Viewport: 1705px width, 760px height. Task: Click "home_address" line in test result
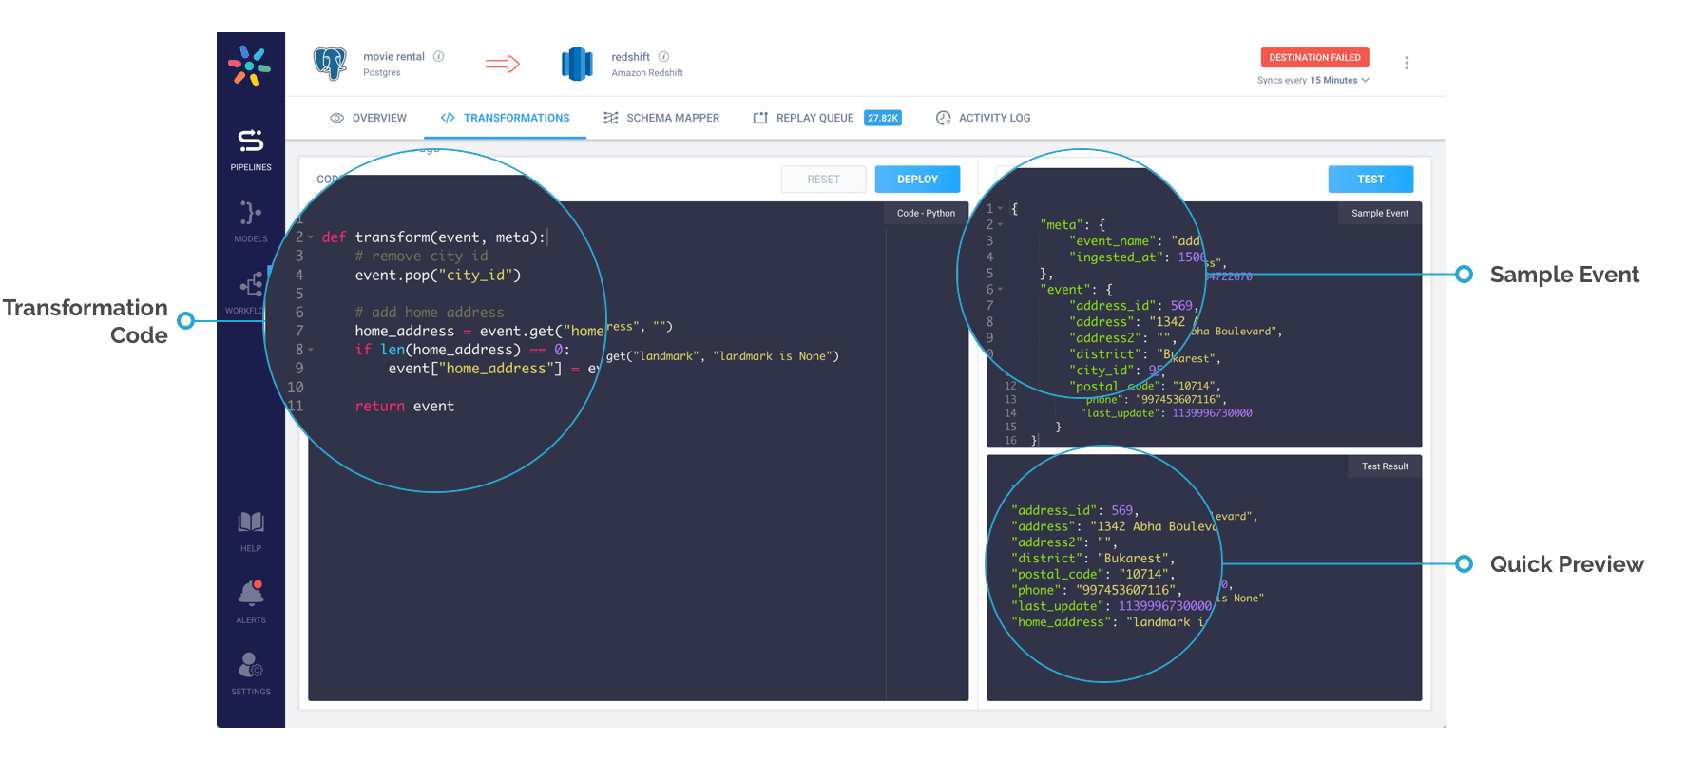click(1107, 622)
